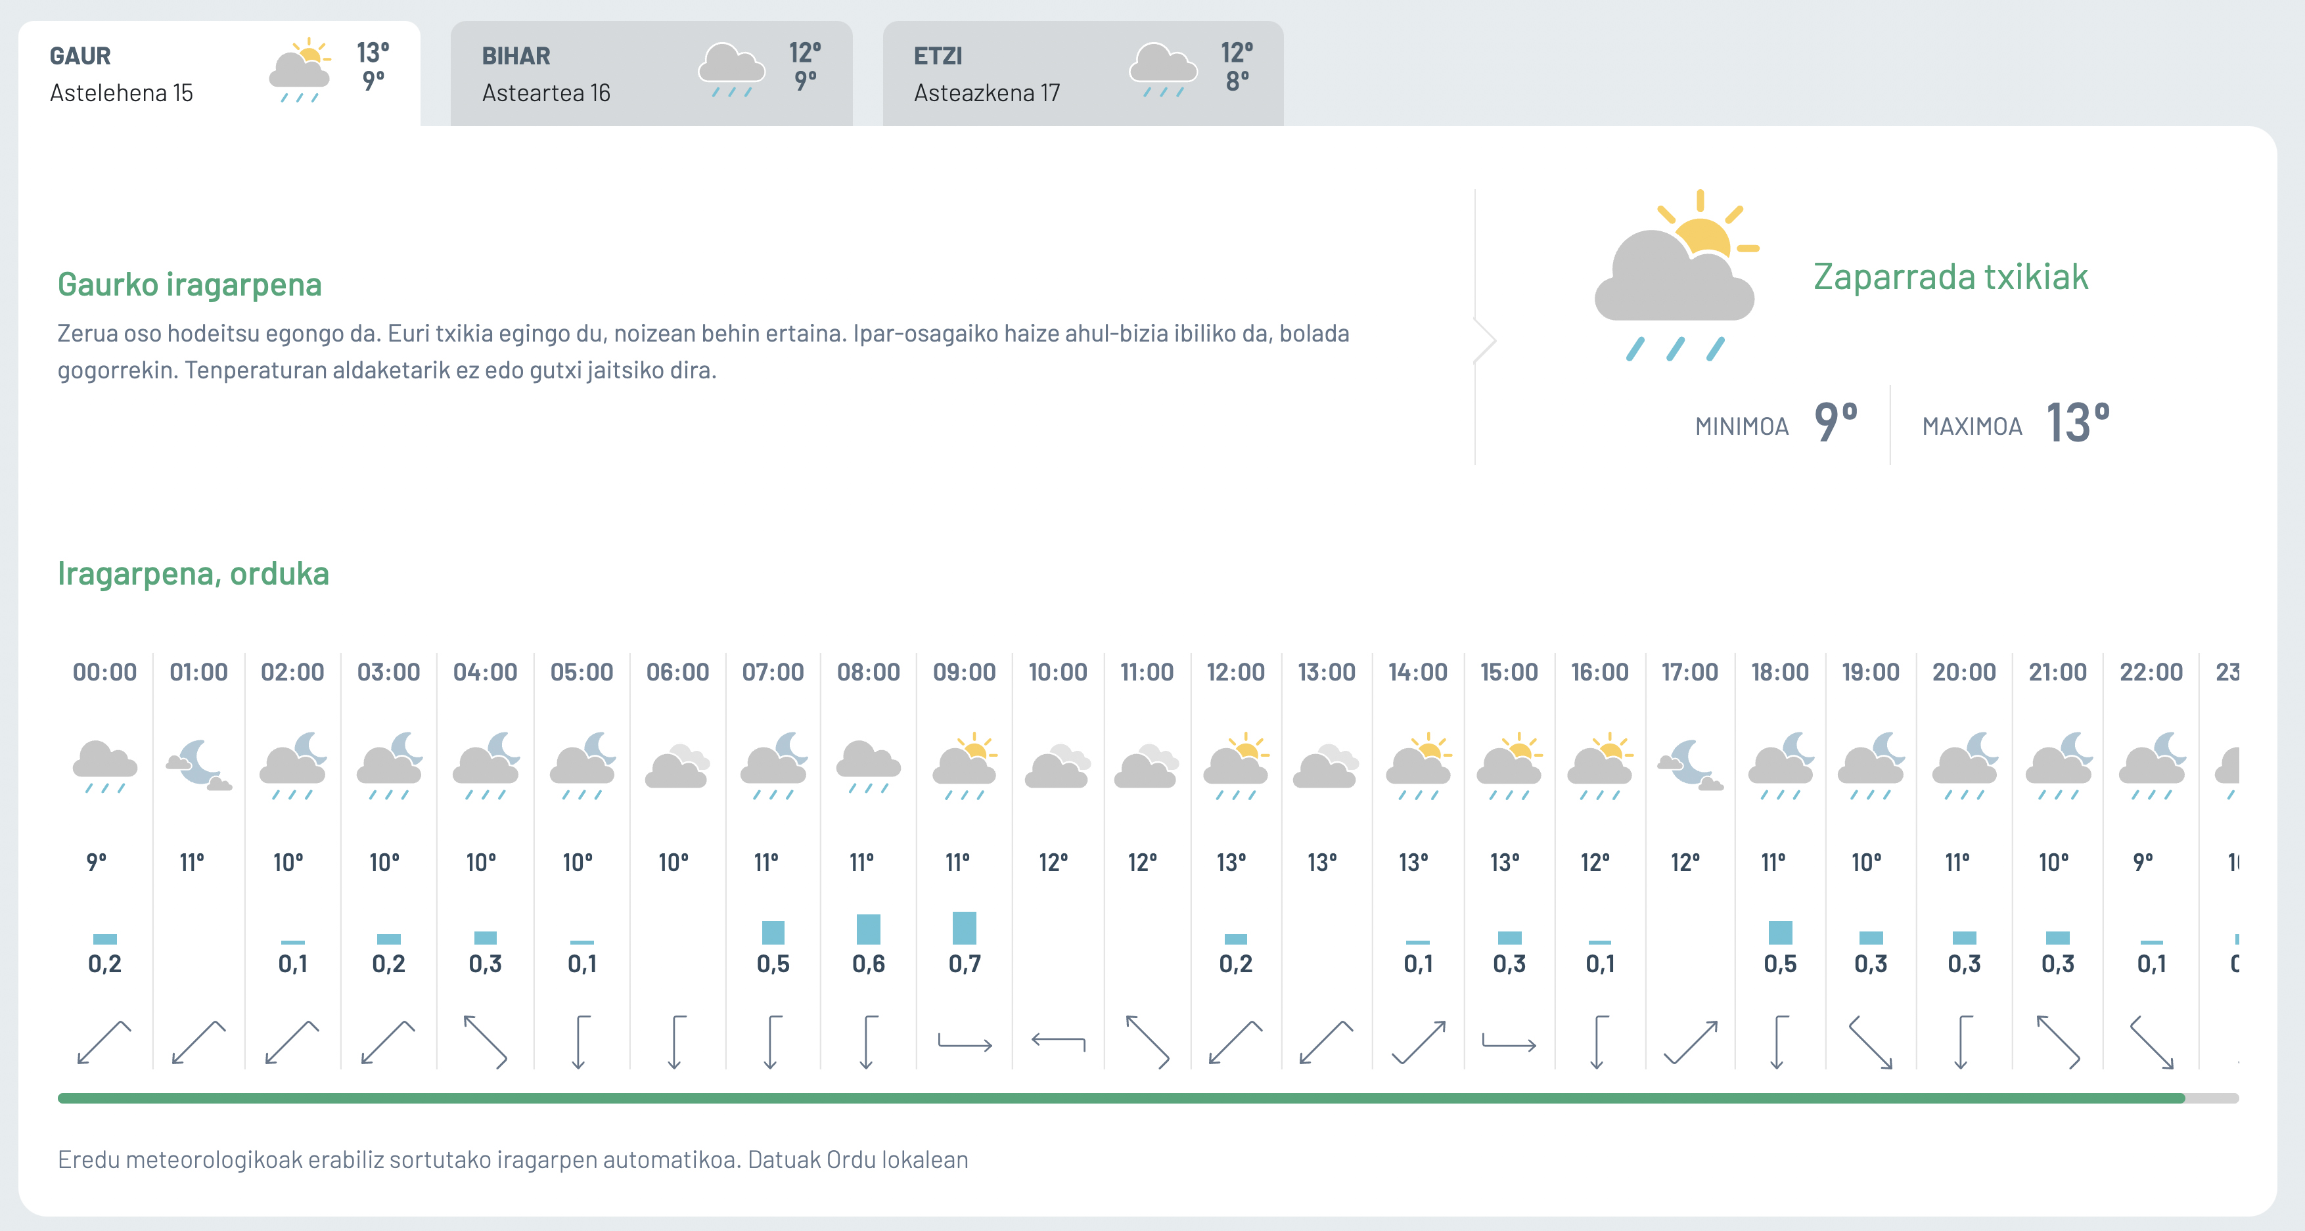This screenshot has width=2305, height=1231.
Task: Click the 02:00 night rain icon
Action: coord(292,766)
